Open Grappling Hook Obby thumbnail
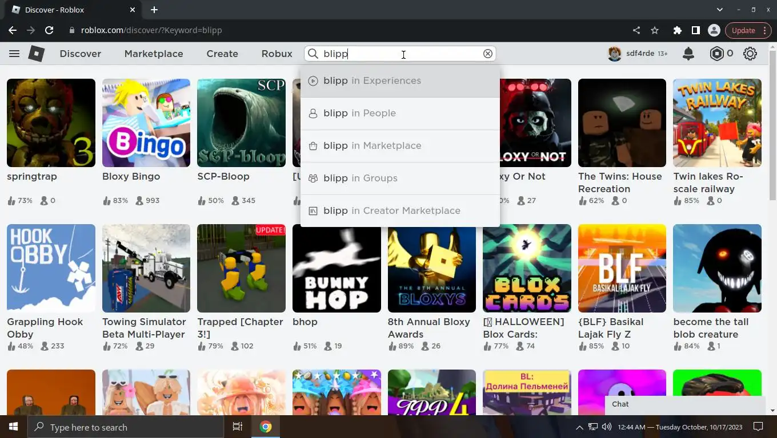Screen dimensions: 777x438 [x=51, y=268]
